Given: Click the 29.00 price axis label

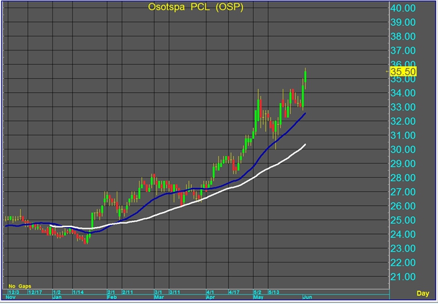Looking at the screenshot, I should tap(403, 163).
